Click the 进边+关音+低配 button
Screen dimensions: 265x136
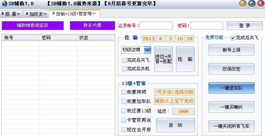tap(164, 59)
